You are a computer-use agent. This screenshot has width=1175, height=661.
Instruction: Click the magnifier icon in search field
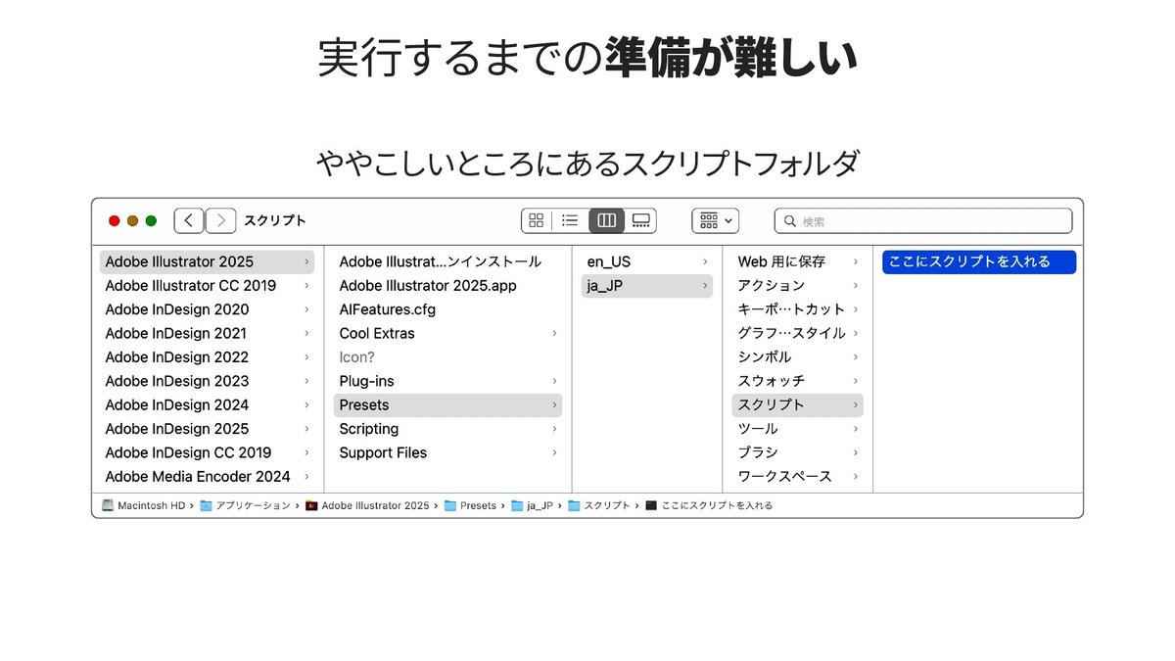tap(790, 221)
